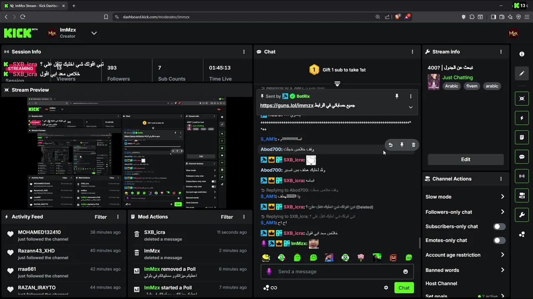Image resolution: width=533 pixels, height=299 pixels.
Task: Pin Abod700's hovered chat message
Action: (x=402, y=145)
